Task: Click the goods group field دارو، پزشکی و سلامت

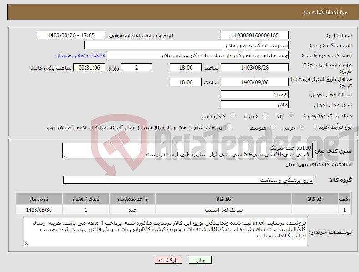Action: tap(188, 180)
